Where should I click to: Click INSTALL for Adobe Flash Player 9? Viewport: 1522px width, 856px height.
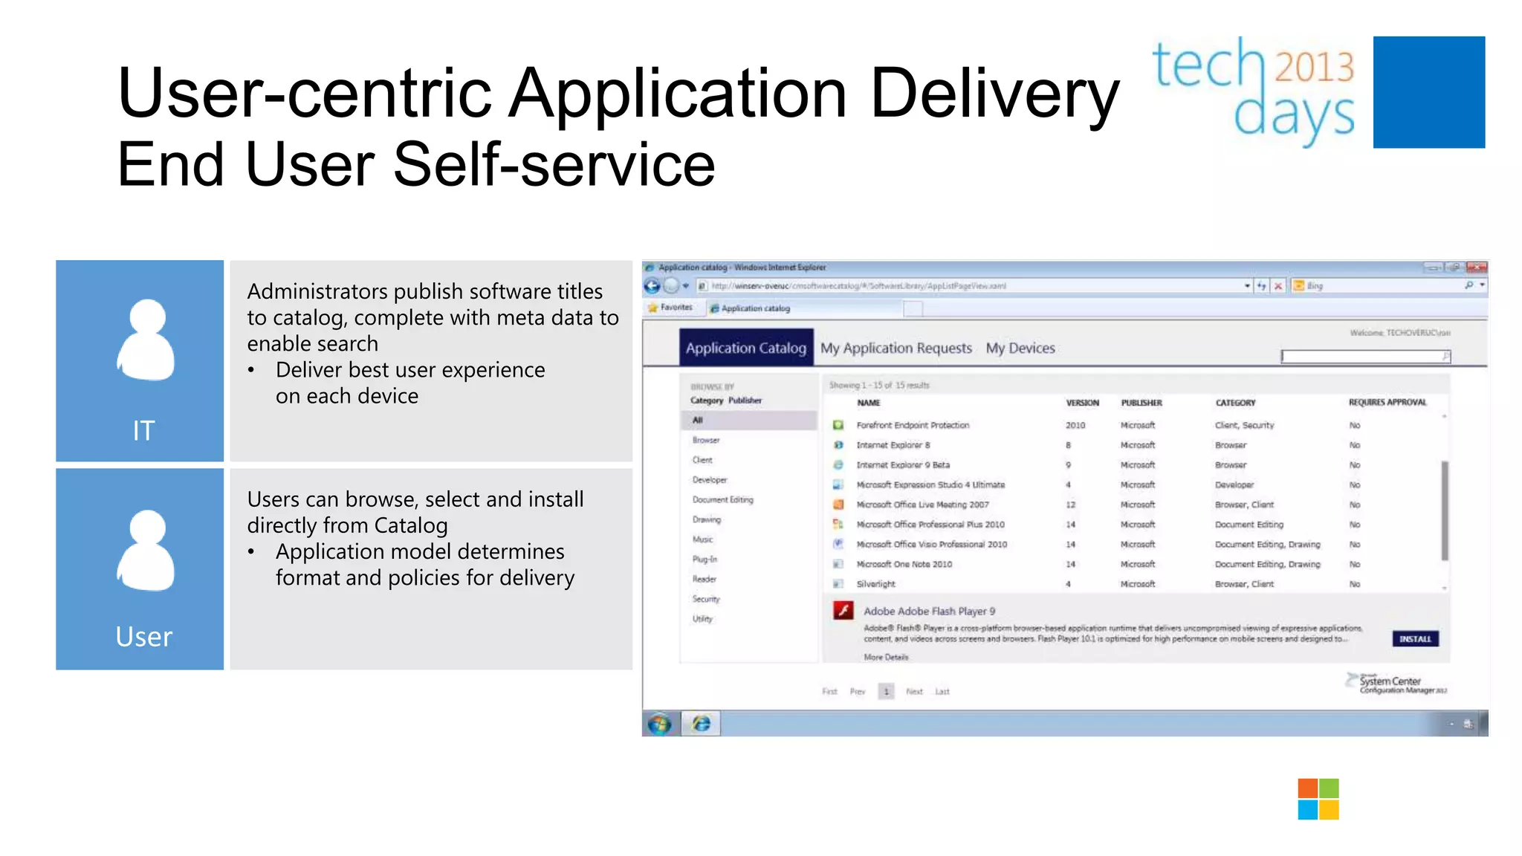pos(1415,639)
